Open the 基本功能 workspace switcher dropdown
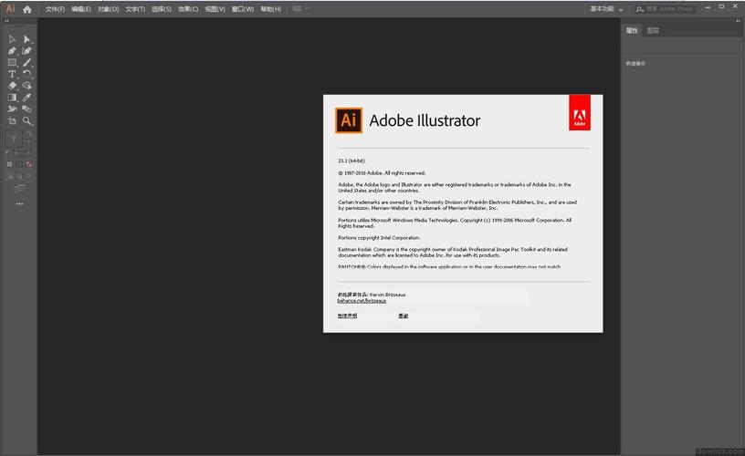 coord(606,9)
